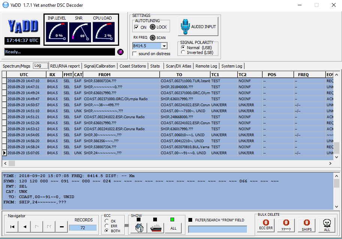Screen dimensions: 342x239
Task: Delete ECC ERR records in bulk
Action: [266, 225]
